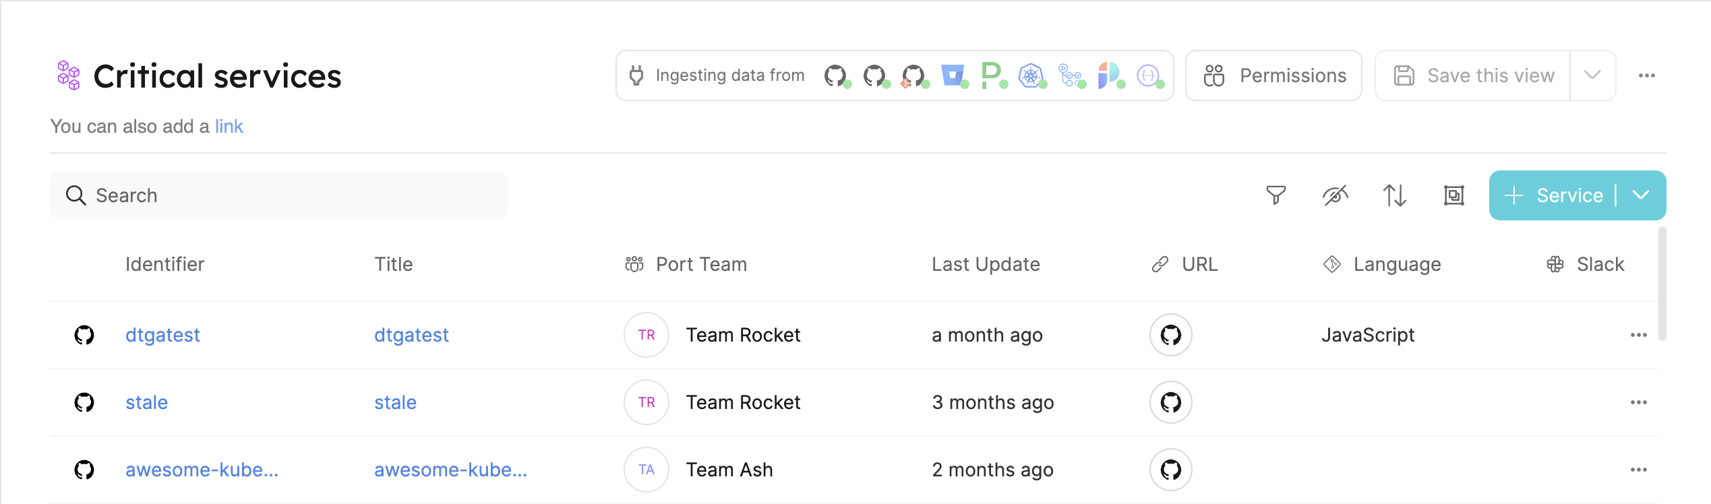Open the page-level three-dot options menu

point(1646,75)
